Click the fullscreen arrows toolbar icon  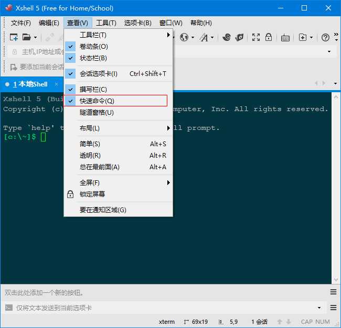coord(256,37)
